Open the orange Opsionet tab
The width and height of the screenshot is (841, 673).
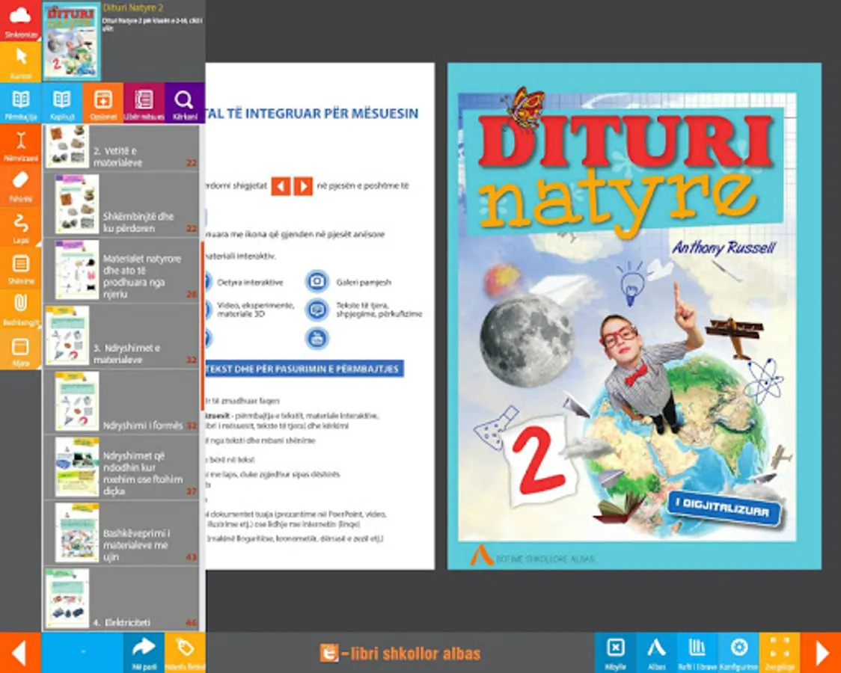(x=103, y=103)
